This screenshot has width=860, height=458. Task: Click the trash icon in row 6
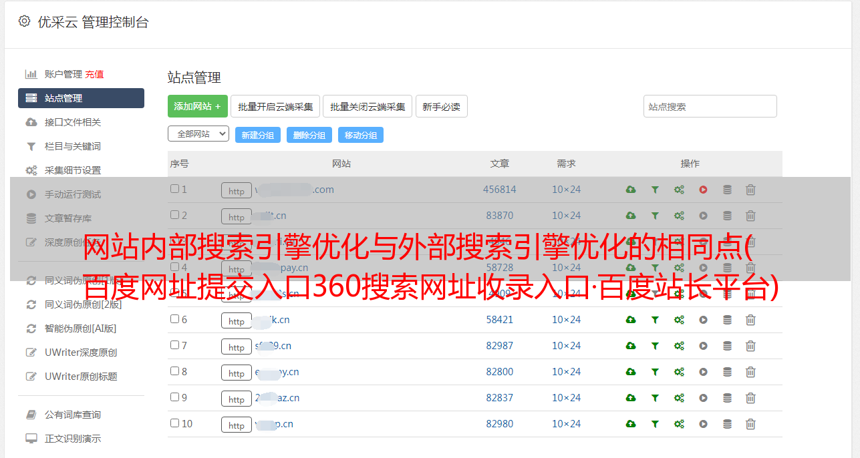pos(750,320)
